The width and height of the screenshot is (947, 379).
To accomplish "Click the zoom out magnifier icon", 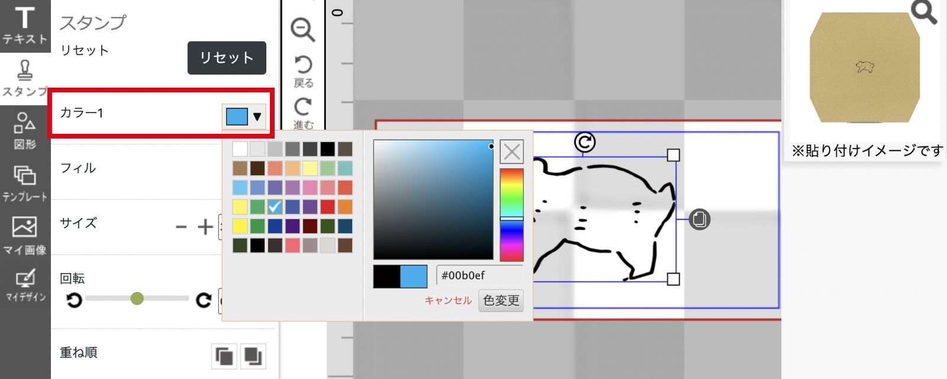I will pyautogui.click(x=303, y=30).
